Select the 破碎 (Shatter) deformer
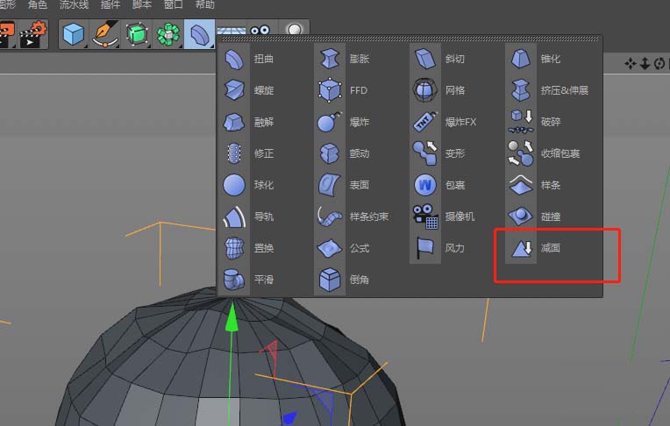This screenshot has height=426, width=670. (x=535, y=122)
